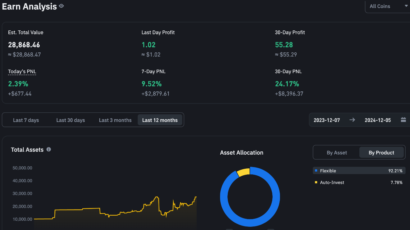Toggle balance visibility with the eye icon
This screenshot has height=230, width=410.
pos(61,6)
